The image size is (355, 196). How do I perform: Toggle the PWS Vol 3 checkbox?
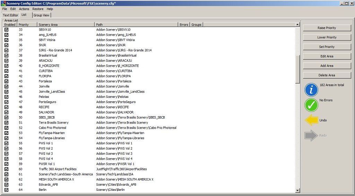6,153
